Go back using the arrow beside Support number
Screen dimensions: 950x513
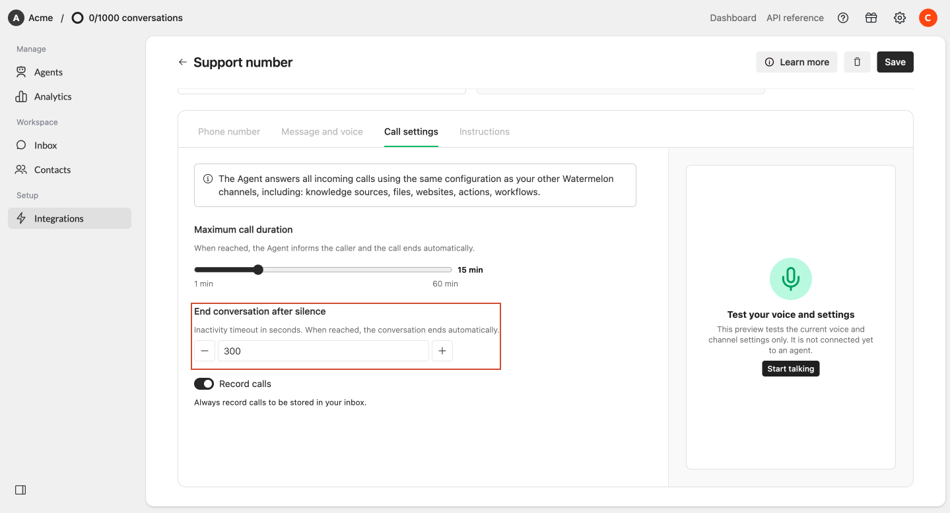tap(183, 62)
